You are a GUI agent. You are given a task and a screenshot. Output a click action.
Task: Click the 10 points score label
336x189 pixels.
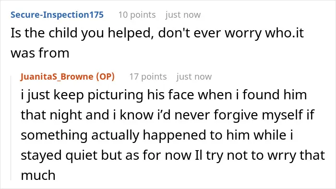137,15
